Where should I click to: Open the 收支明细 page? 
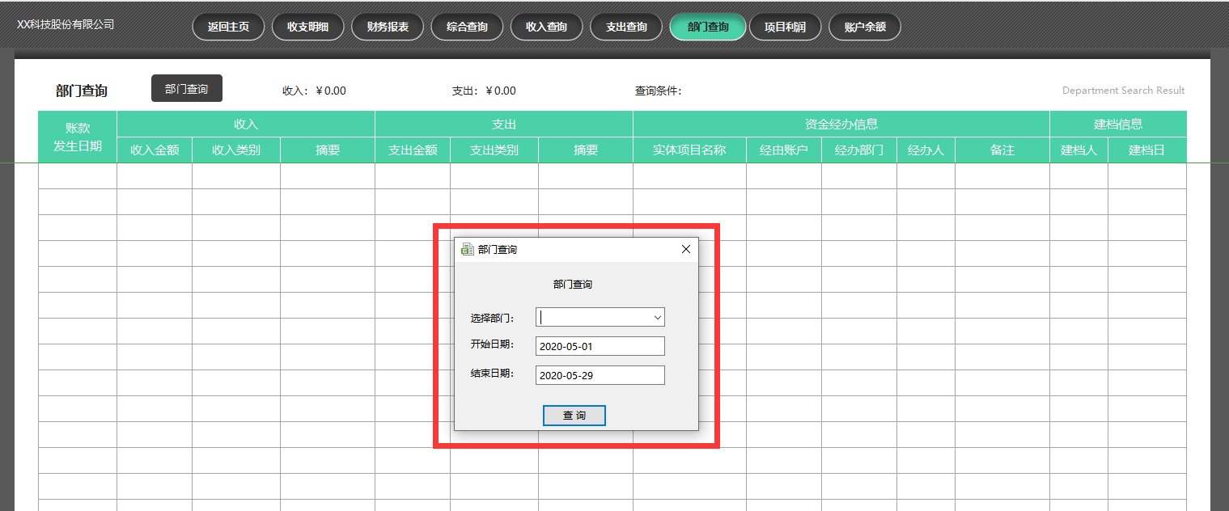point(307,26)
